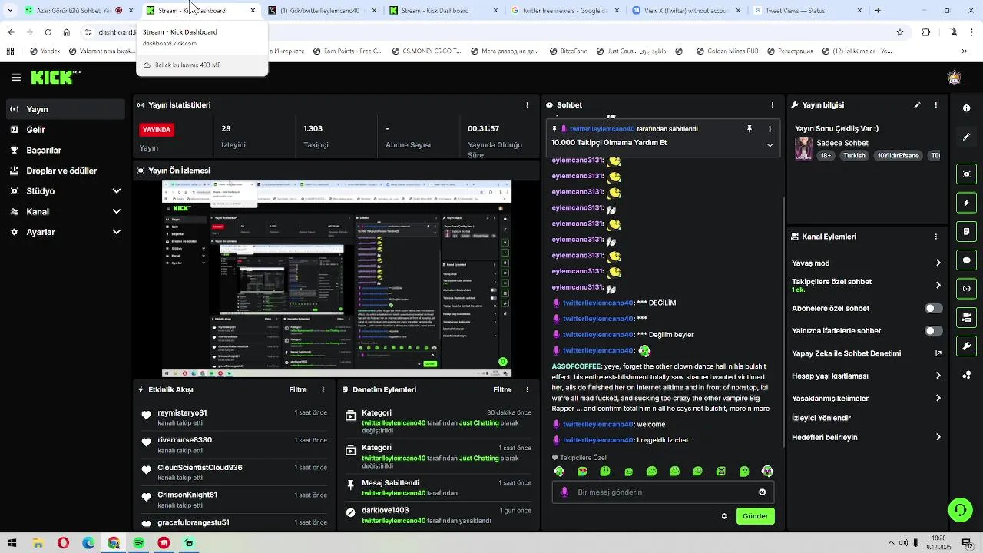Open green headset support button
This screenshot has width=983, height=553.
pyautogui.click(x=960, y=510)
